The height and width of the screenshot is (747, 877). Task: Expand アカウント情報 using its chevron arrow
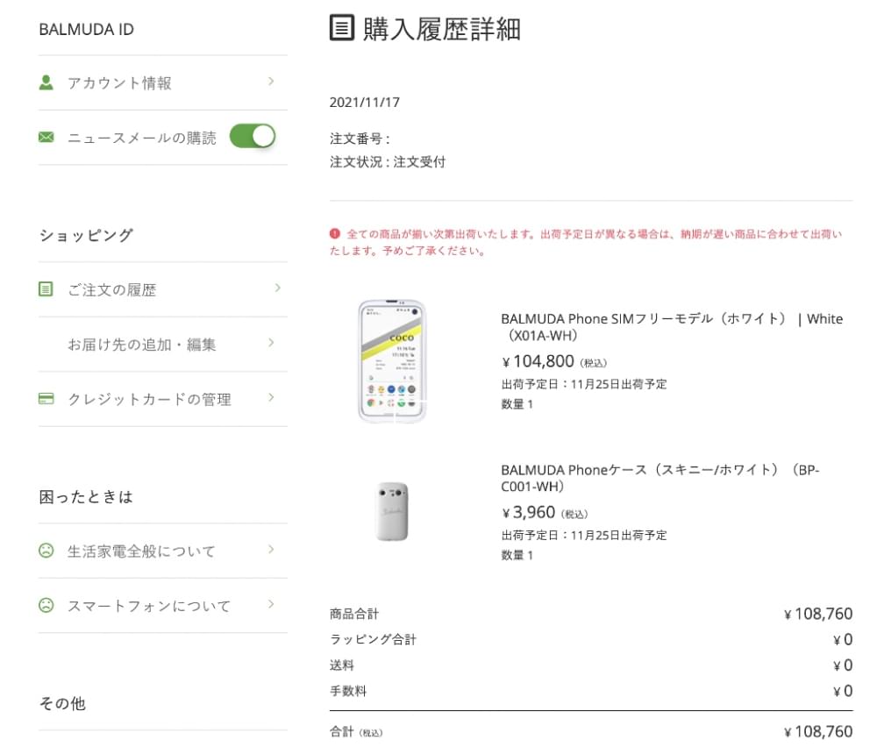[271, 82]
